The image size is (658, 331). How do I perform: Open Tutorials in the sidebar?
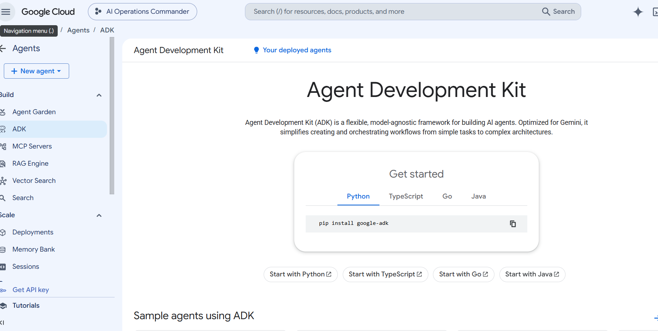click(x=26, y=305)
